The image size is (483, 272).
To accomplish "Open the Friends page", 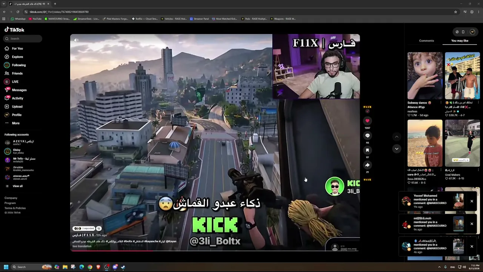I will point(14,73).
